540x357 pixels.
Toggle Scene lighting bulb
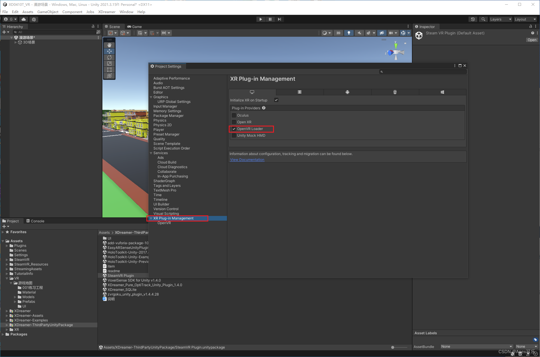(x=349, y=33)
